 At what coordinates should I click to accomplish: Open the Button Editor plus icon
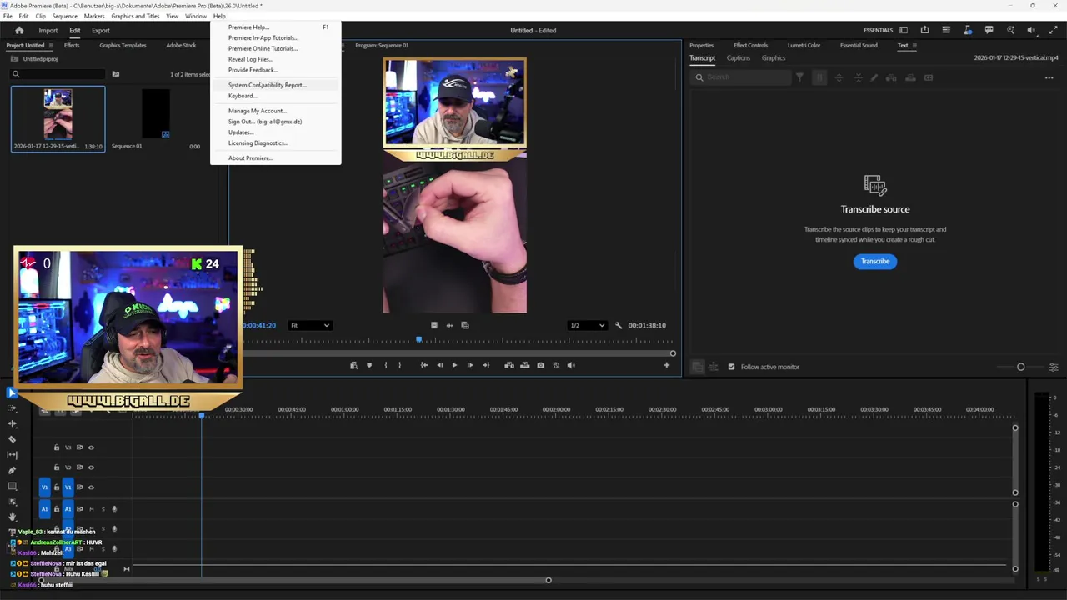666,365
